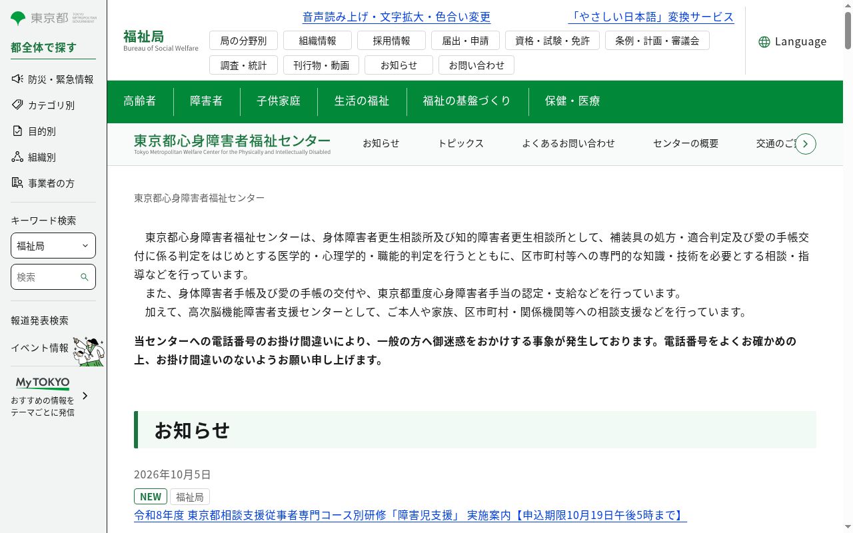Expand My TOKYO panel with chevron arrow

click(x=85, y=396)
